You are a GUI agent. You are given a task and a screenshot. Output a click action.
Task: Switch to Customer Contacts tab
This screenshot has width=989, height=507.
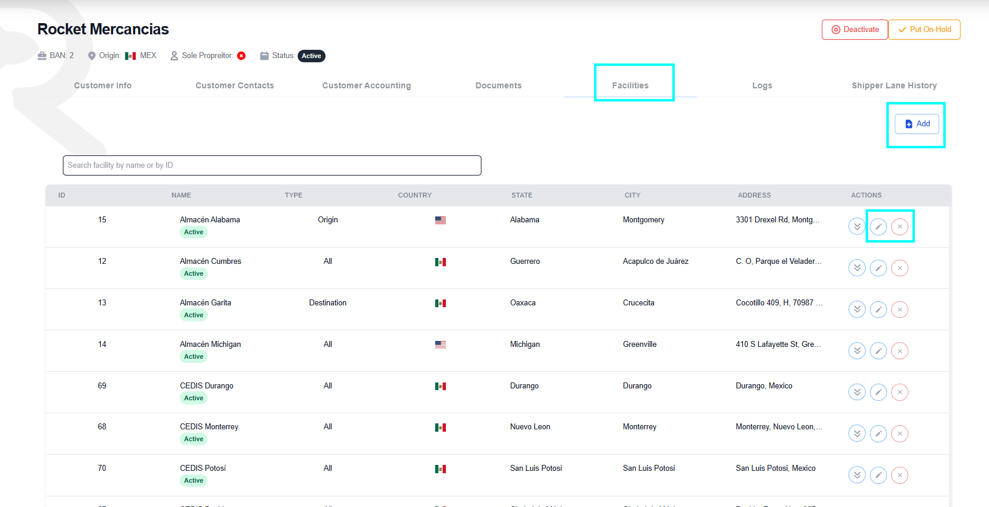(235, 85)
